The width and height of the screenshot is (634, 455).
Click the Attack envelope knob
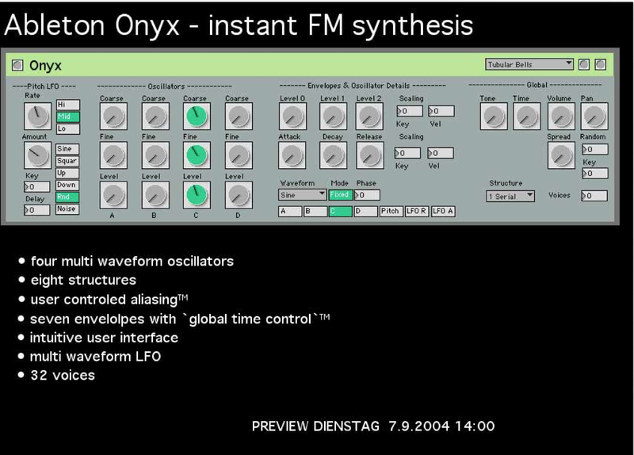(x=291, y=155)
